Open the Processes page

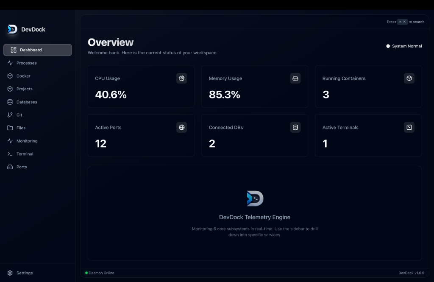coord(27,63)
